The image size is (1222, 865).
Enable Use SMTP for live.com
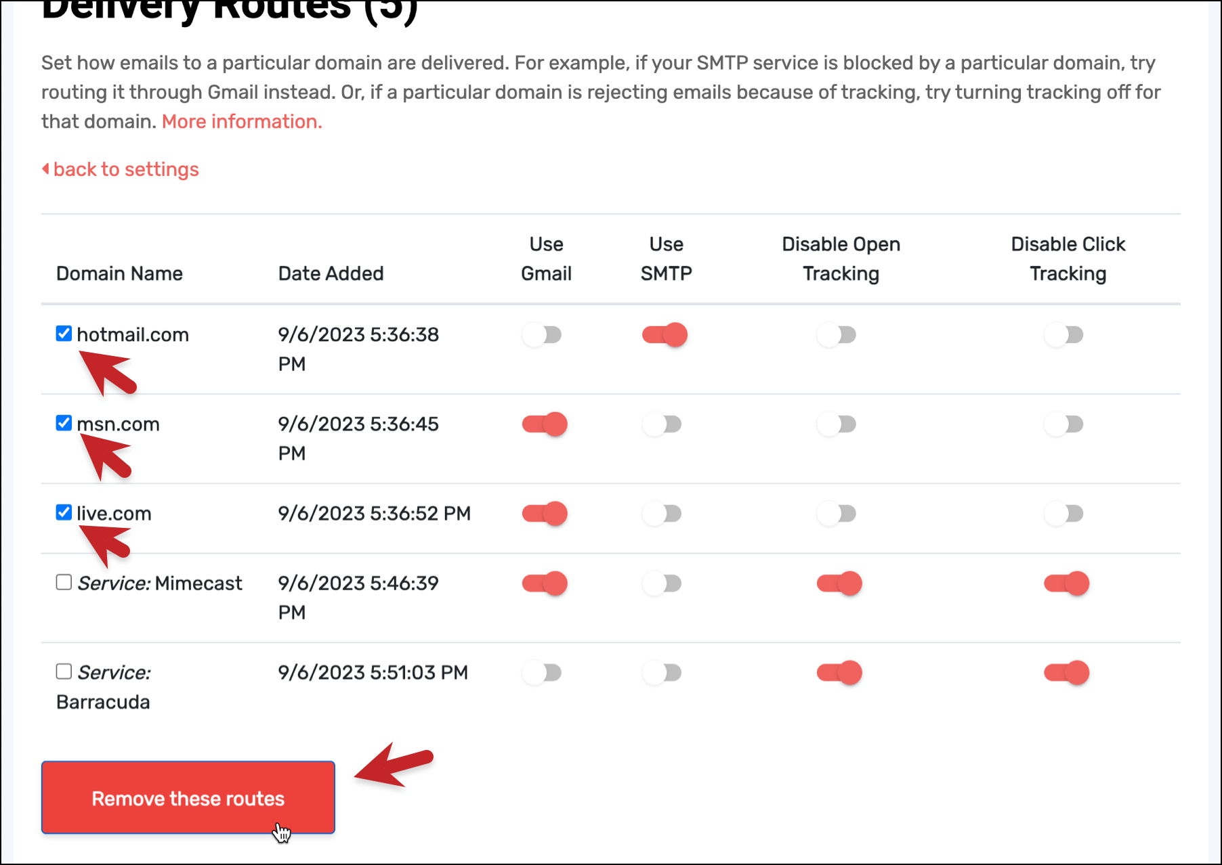pos(662,513)
